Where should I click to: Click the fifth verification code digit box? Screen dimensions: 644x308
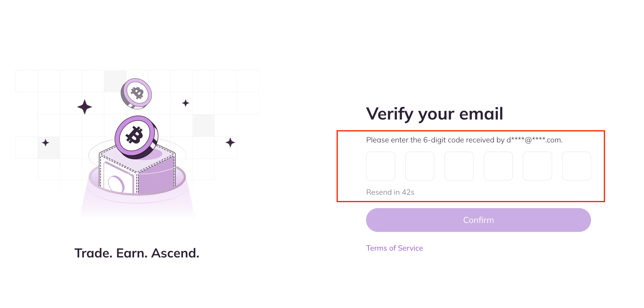[537, 166]
